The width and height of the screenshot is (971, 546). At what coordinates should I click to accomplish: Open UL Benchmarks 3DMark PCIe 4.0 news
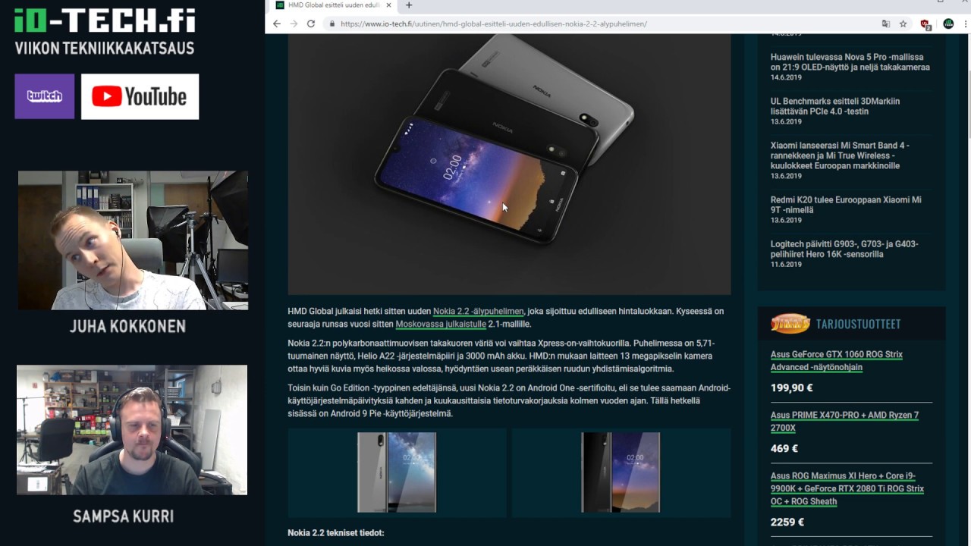835,106
